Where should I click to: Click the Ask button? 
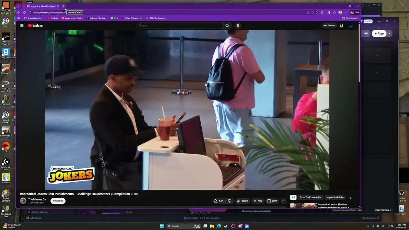click(258, 201)
